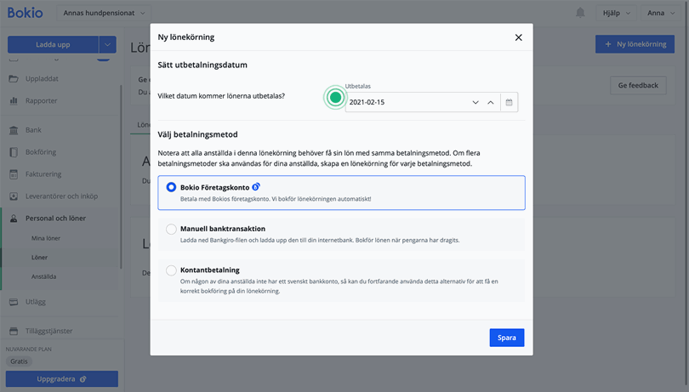Save the payroll run with Spara
The height and width of the screenshot is (392, 689).
[507, 338]
